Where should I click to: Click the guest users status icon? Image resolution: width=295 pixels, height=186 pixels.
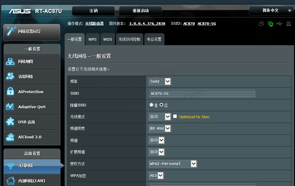pyautogui.click(x=261, y=24)
